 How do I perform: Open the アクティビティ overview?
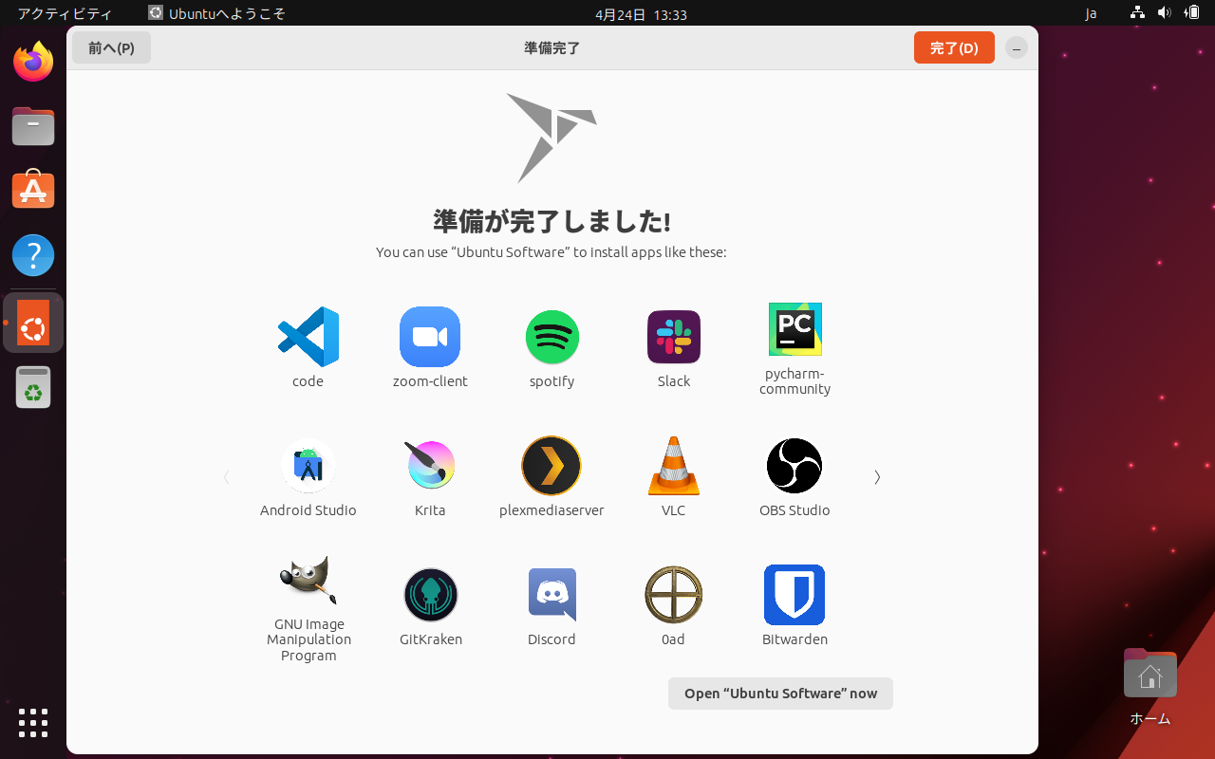click(65, 14)
